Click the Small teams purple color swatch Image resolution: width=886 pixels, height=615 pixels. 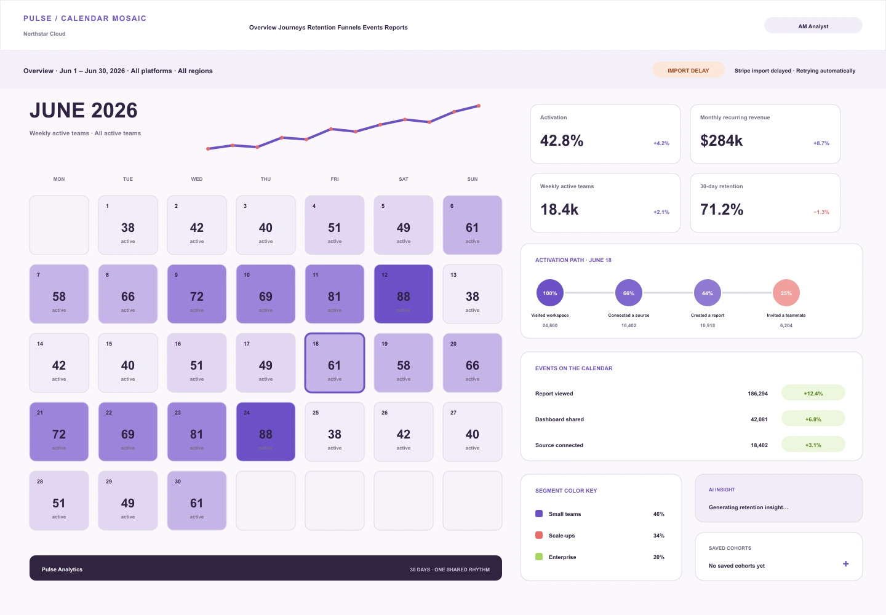(539, 514)
